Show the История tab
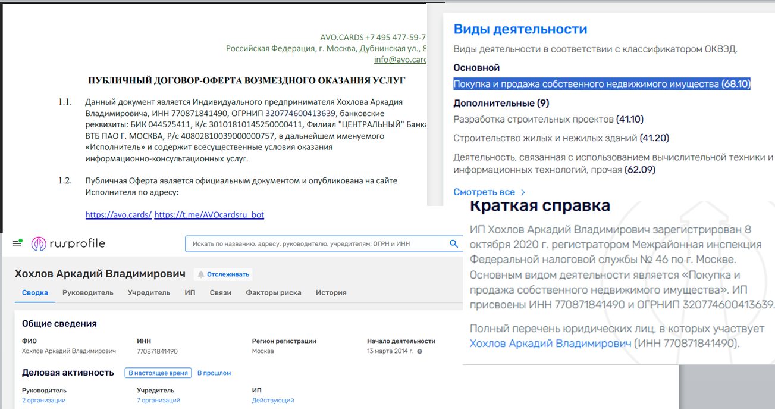 (331, 292)
